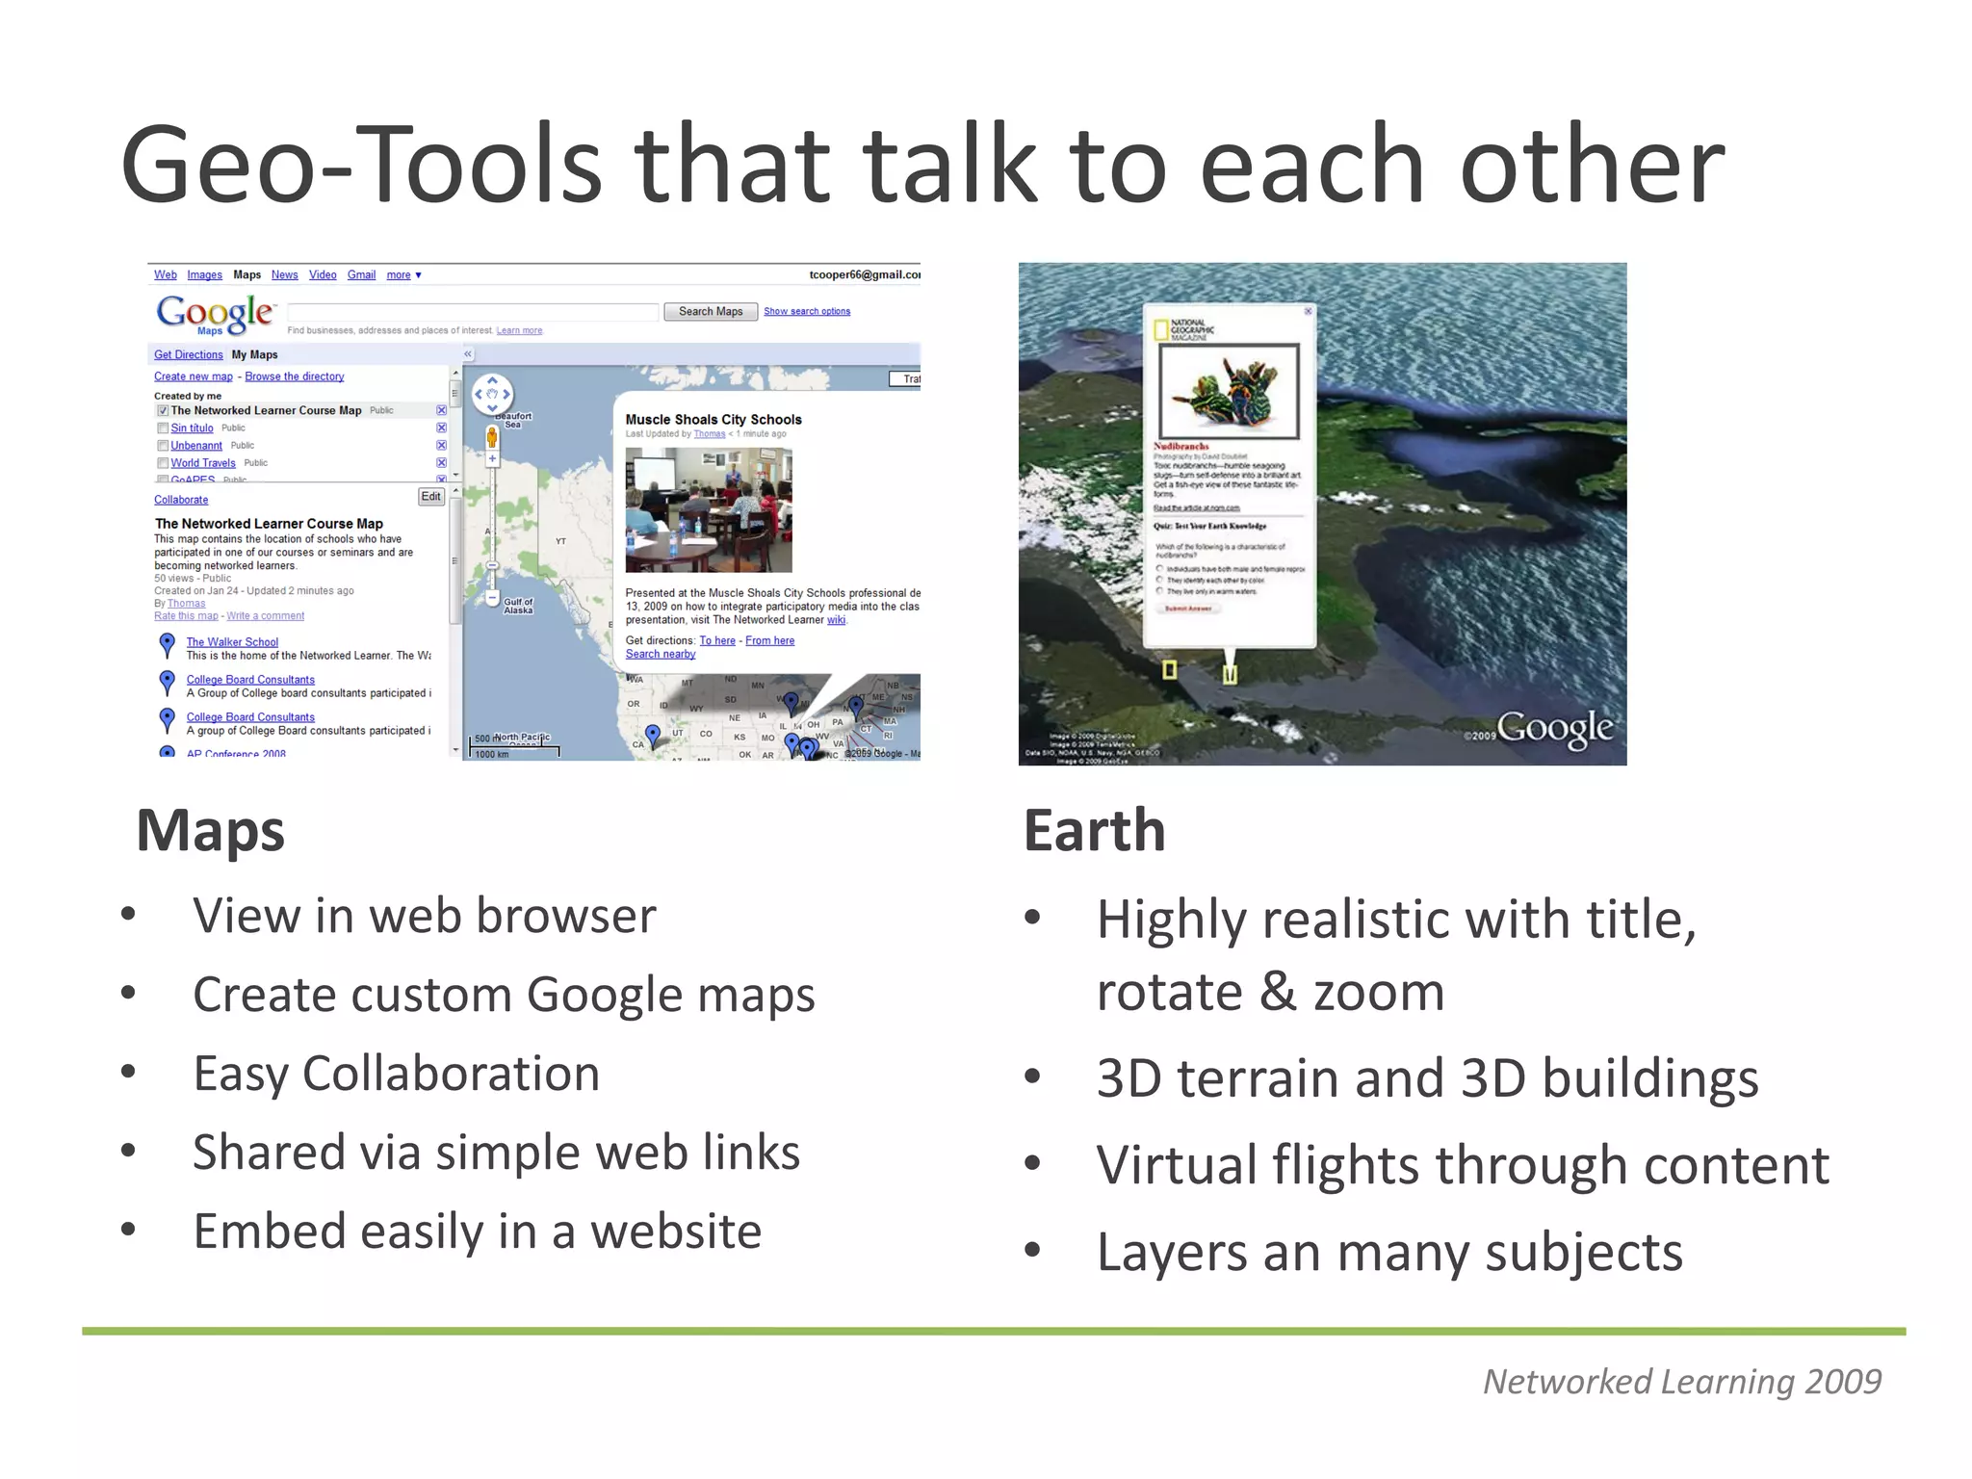The image size is (1972, 1479).
Task: Click the Edit button
Action: 430,497
